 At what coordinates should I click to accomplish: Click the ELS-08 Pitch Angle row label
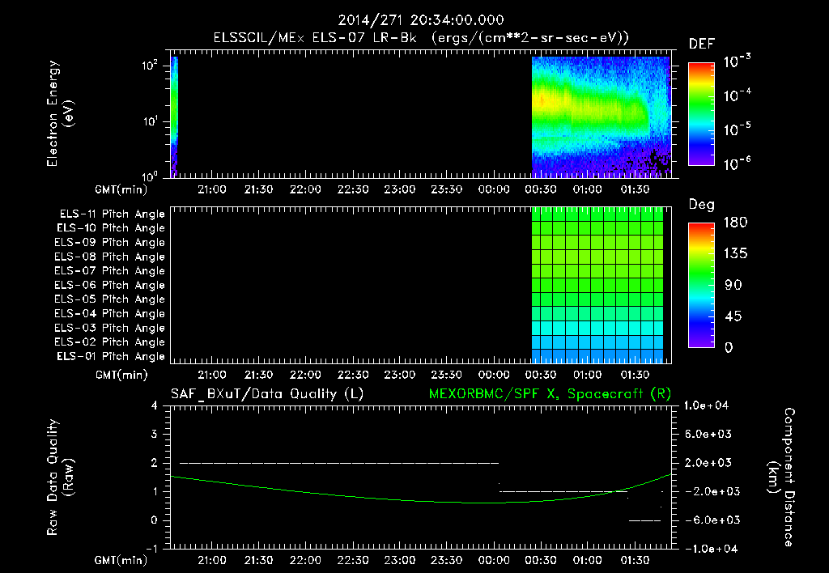point(110,257)
